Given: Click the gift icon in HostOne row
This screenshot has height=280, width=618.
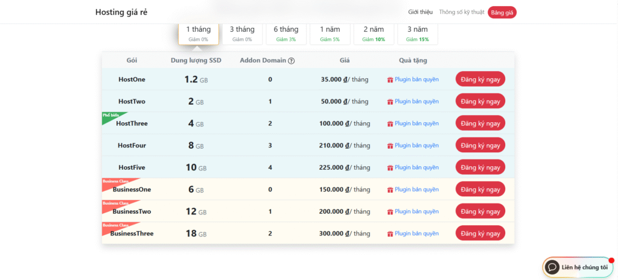Looking at the screenshot, I should click(x=390, y=79).
